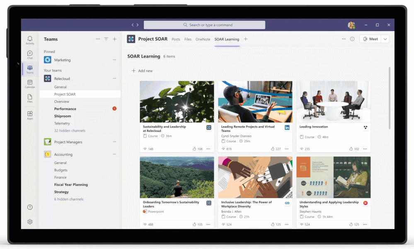Open more options for Understanding Leadership Styles card
Screen dimensions: 414x249
[365, 224]
